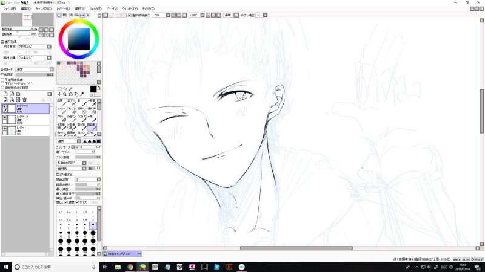Select the eyedropper color picker tool
Viewport: 485px width, 272px height.
click(82, 94)
